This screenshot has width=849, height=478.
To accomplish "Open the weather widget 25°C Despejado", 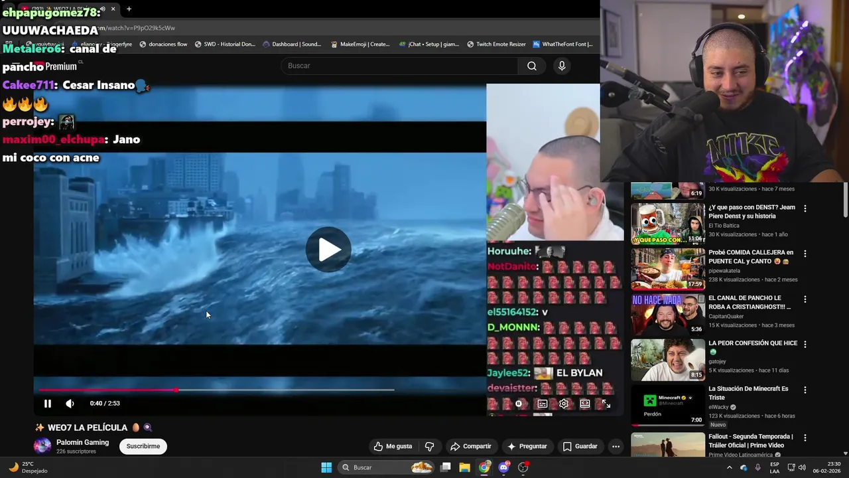I will (x=28, y=467).
